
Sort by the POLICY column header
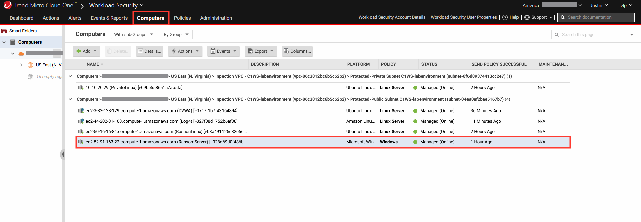pyautogui.click(x=388, y=64)
